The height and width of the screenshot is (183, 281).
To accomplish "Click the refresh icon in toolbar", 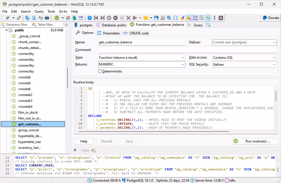I will pos(57,18).
